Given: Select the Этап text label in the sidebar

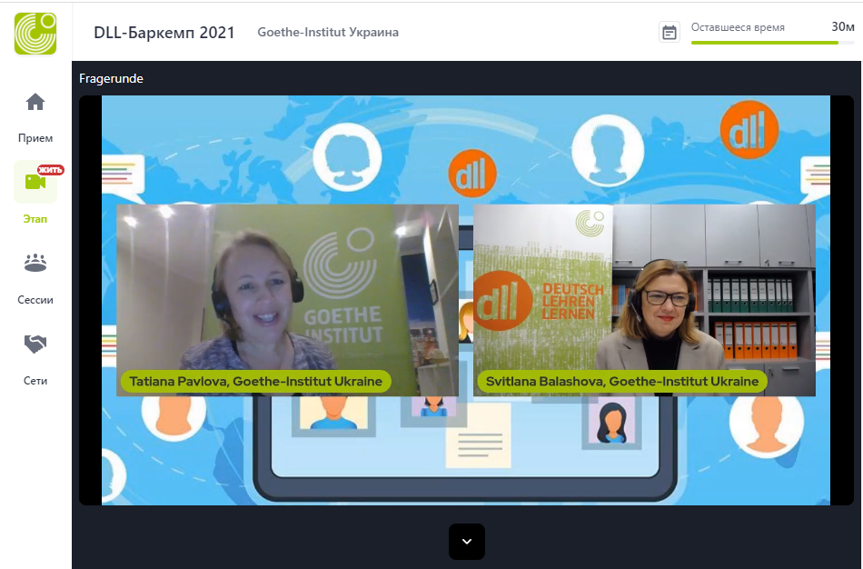Looking at the screenshot, I should pos(35,219).
